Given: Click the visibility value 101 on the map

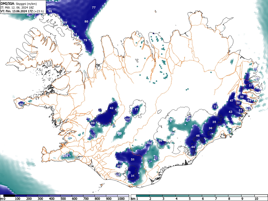Looking at the screenshot, I should (x=128, y=119).
